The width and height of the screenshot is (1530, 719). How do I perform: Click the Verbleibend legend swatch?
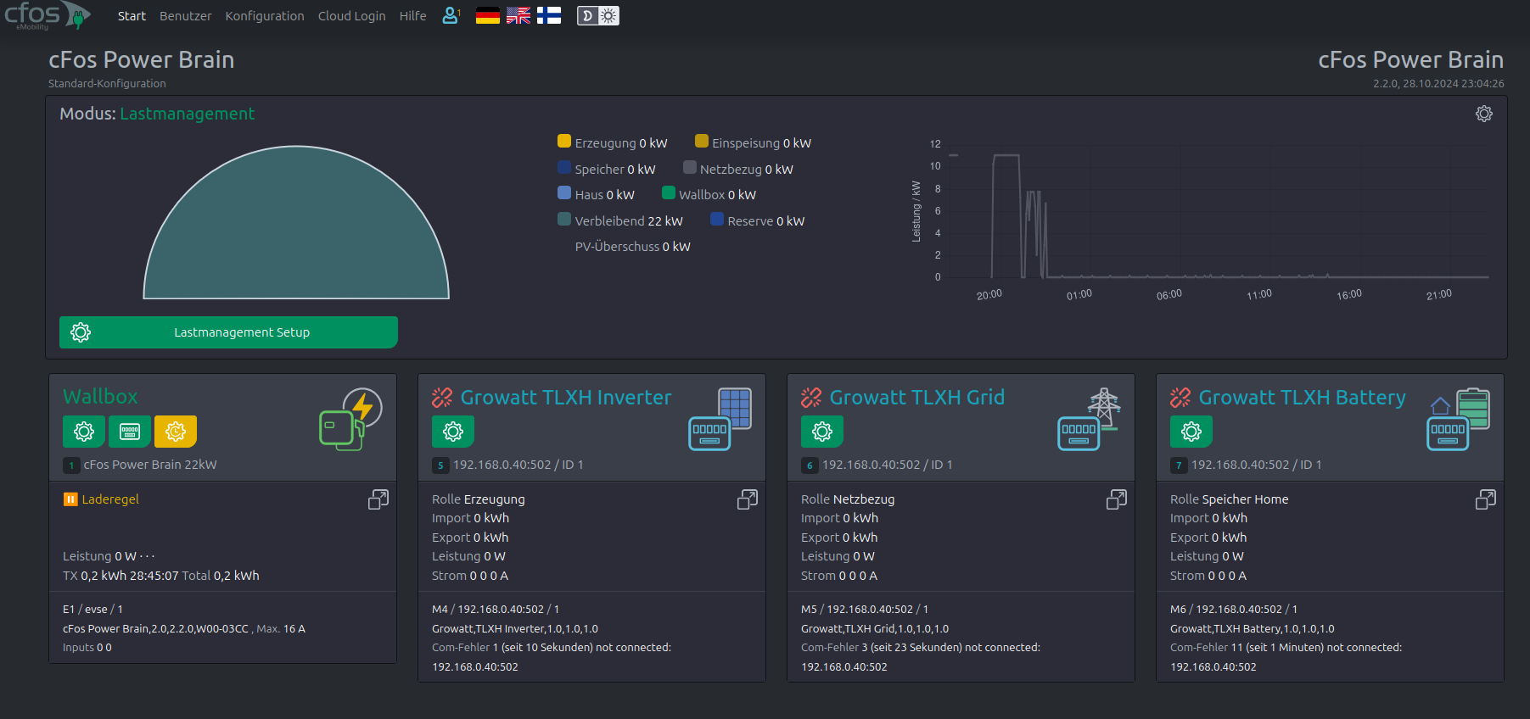pyautogui.click(x=564, y=219)
